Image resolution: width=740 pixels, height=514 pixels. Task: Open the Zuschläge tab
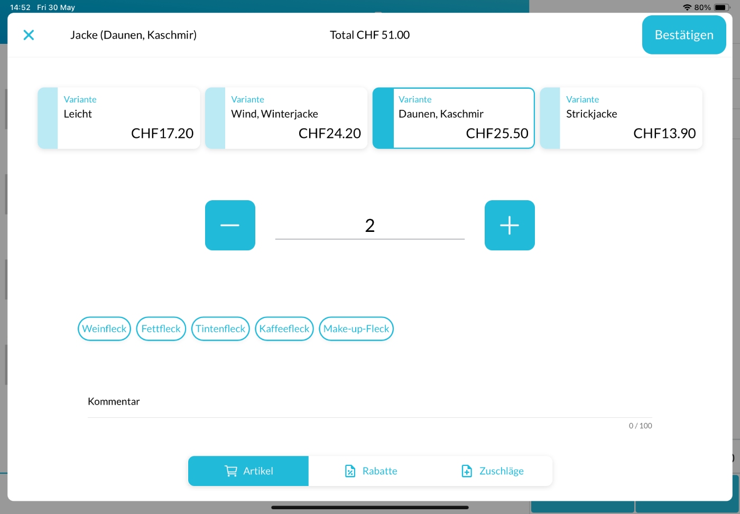pyautogui.click(x=492, y=471)
